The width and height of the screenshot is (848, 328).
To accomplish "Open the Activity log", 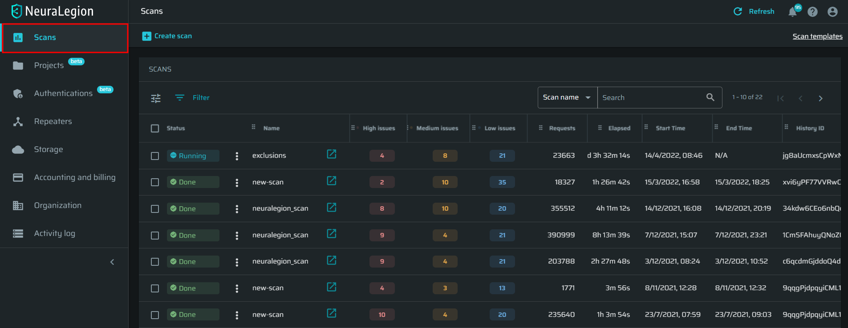I will pyautogui.click(x=55, y=233).
